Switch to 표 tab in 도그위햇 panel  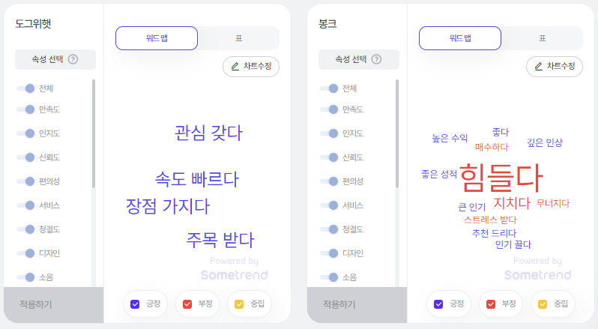point(238,38)
